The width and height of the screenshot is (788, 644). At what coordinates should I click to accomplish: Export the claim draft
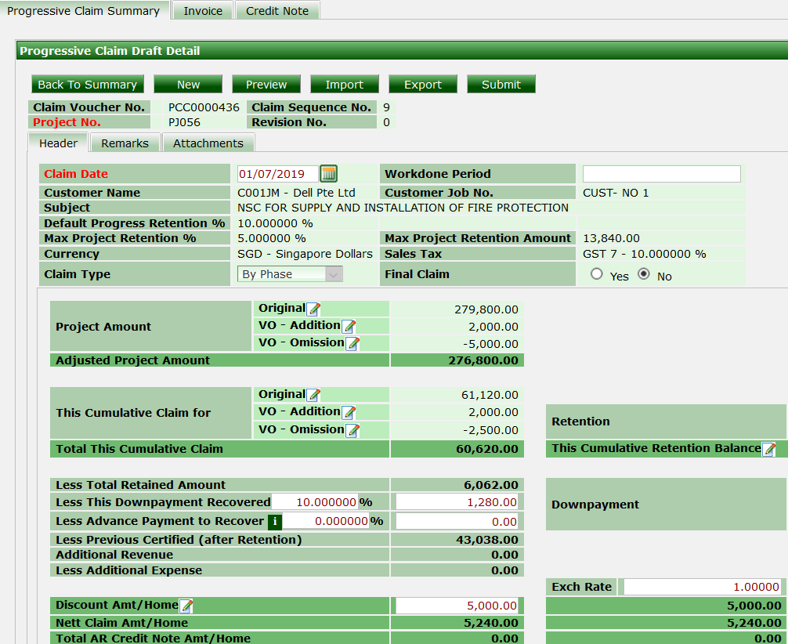click(x=422, y=84)
